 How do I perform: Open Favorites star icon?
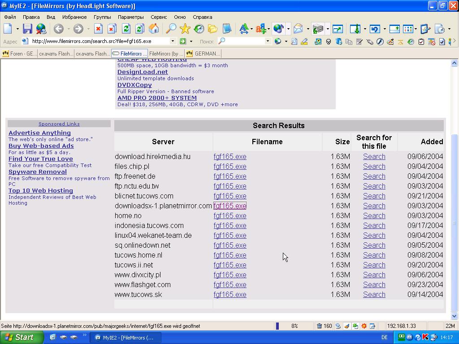(x=185, y=29)
